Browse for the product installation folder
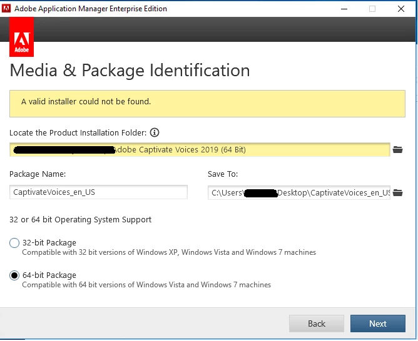Image resolution: width=418 pixels, height=341 pixels. (x=397, y=150)
